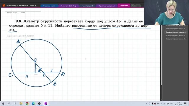Image resolution: width=189 pixels, height=106 pixels.
Task: Click the presenter webcam video overlay
Action: [x=167, y=12]
